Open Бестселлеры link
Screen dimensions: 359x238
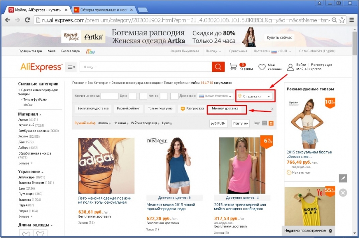tap(71, 51)
